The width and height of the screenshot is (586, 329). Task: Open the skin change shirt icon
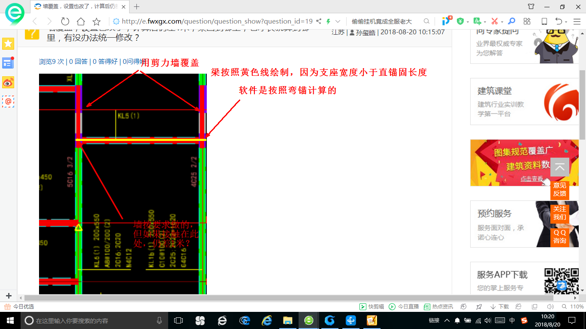pos(531,6)
